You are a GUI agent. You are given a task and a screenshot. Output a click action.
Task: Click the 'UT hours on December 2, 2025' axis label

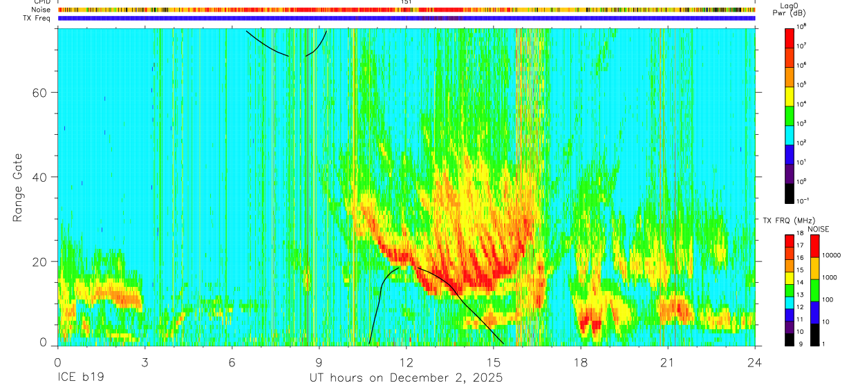[x=405, y=378]
